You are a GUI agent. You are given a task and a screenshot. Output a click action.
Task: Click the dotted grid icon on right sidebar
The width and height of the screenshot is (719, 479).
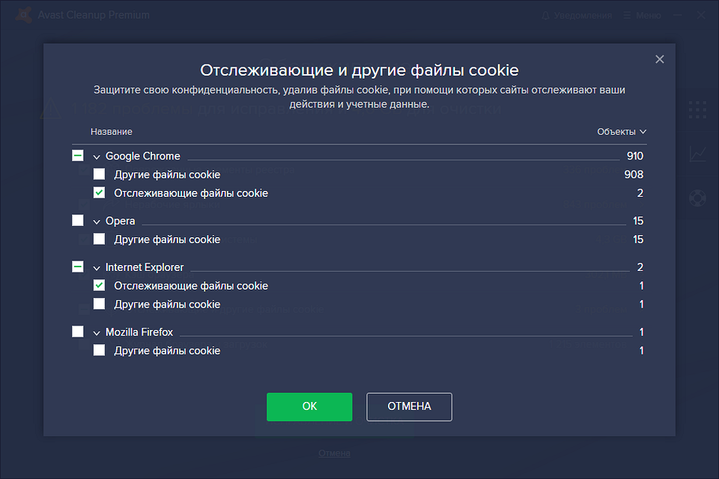(x=697, y=110)
